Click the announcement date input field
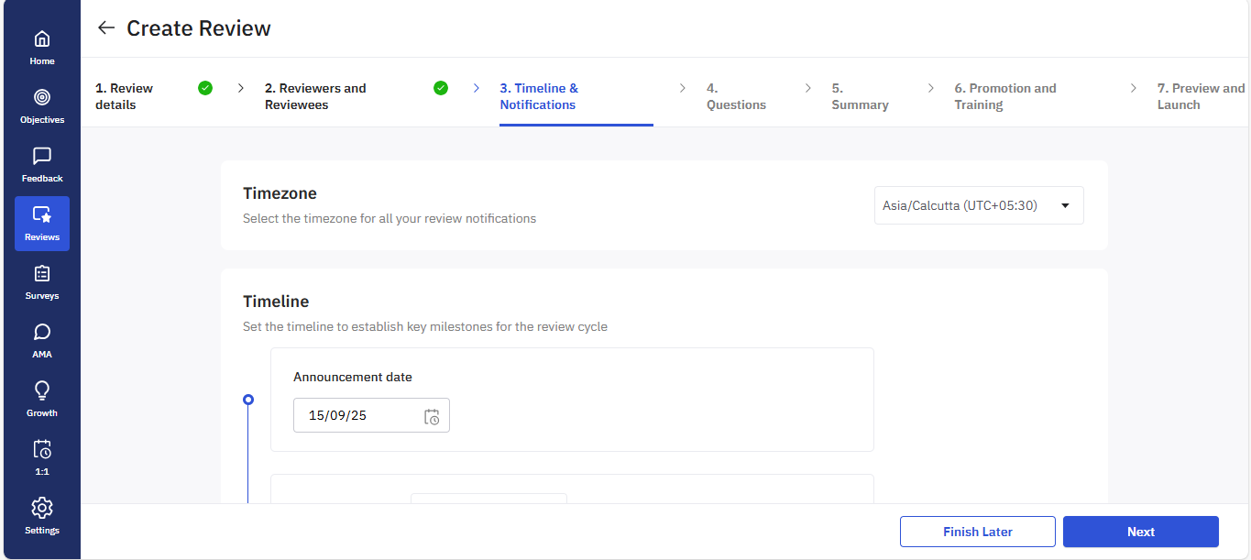Image resolution: width=1251 pixels, height=560 pixels. coord(357,416)
